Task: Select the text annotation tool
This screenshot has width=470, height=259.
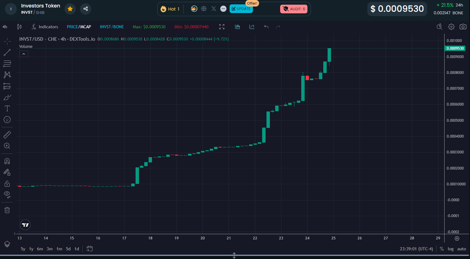Action: click(x=7, y=108)
